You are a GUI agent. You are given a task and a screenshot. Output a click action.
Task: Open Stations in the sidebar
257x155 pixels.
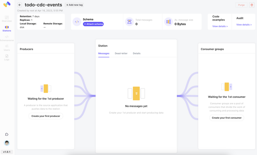(x=7, y=29)
